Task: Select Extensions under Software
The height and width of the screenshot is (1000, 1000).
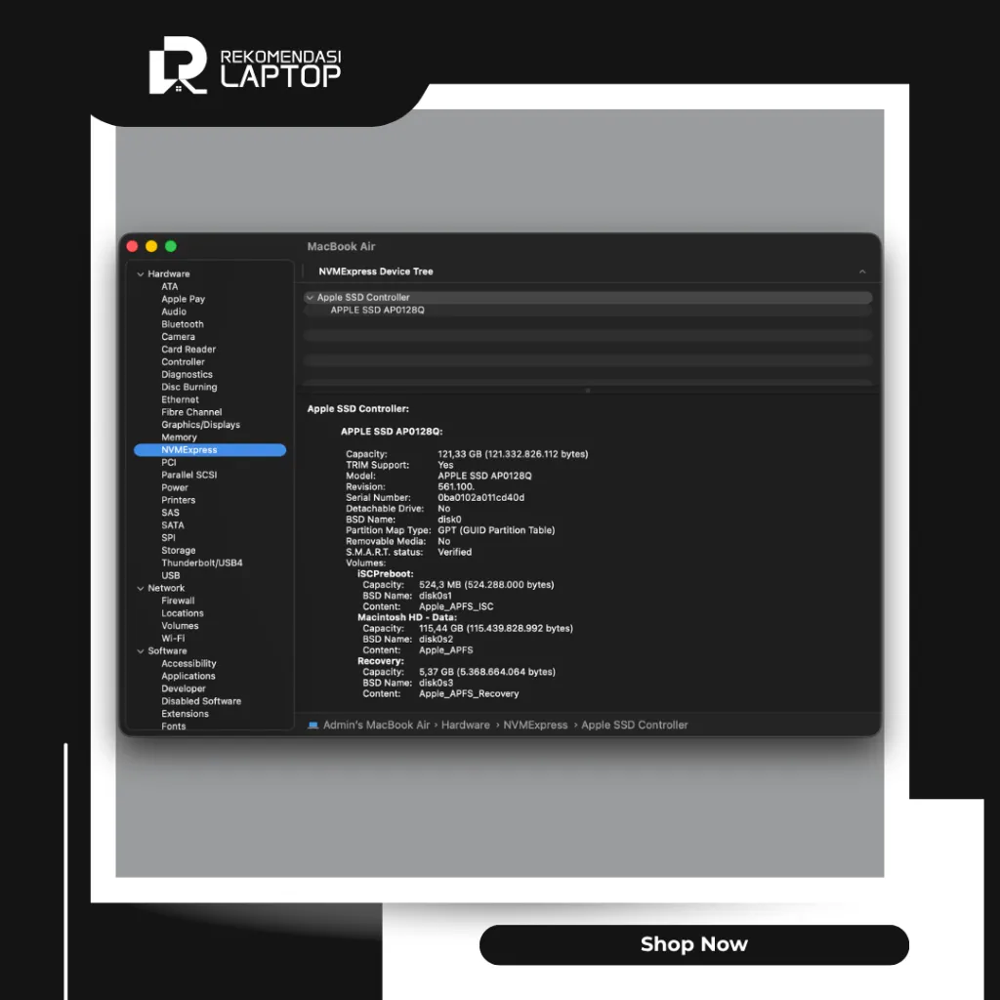Action: pos(185,714)
